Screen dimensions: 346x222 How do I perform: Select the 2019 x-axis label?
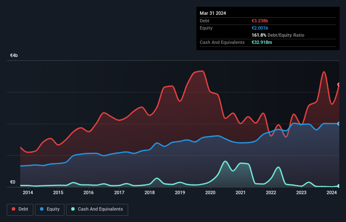[x=180, y=192]
